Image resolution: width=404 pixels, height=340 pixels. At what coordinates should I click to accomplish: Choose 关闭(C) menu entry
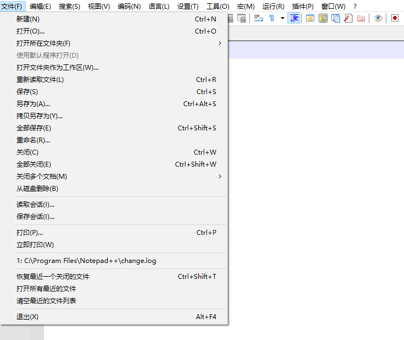pos(114,152)
